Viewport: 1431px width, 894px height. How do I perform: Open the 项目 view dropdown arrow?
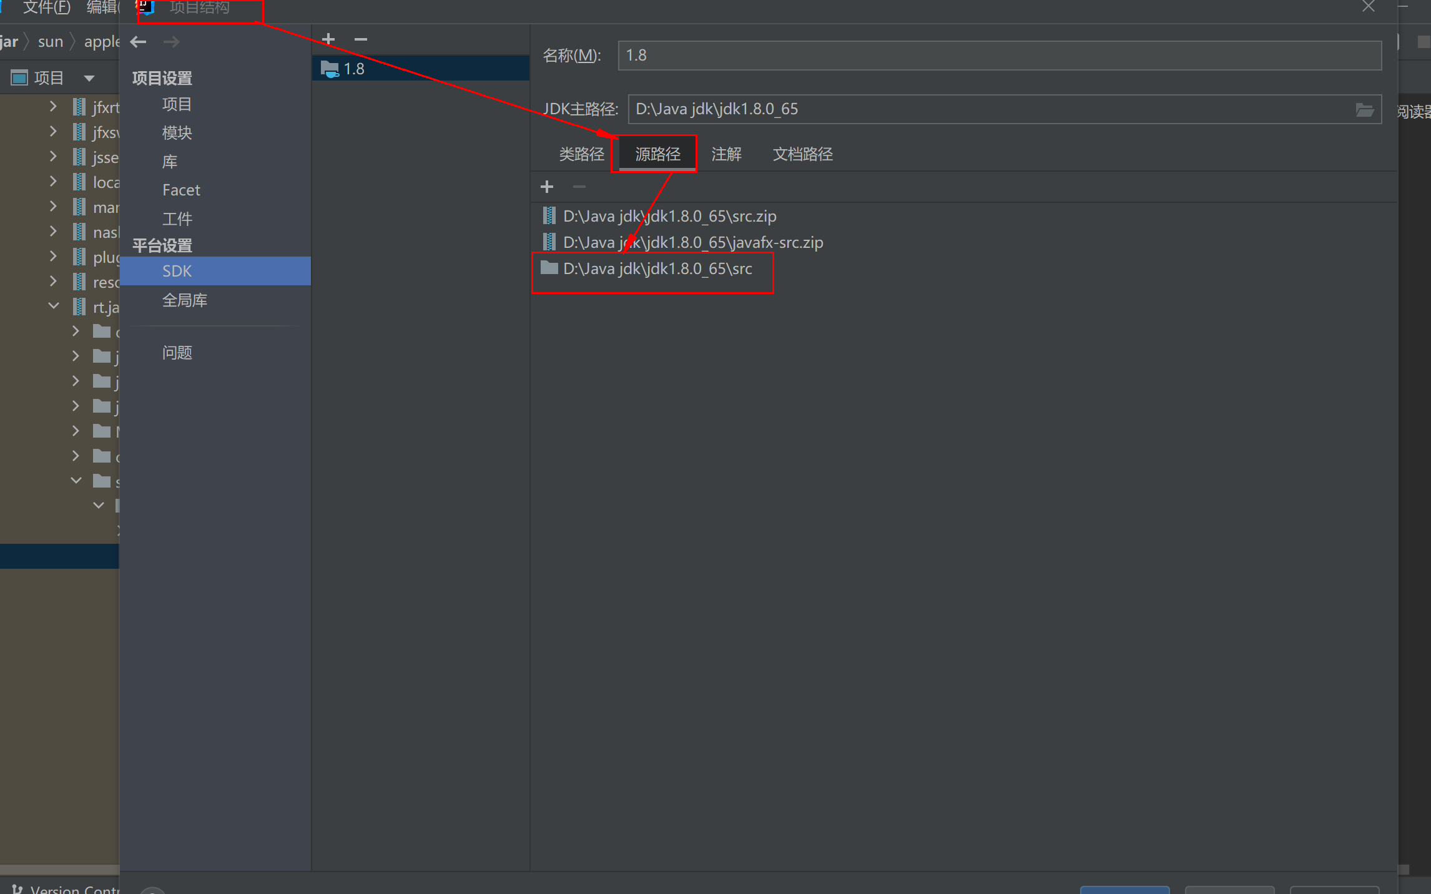[x=89, y=78]
